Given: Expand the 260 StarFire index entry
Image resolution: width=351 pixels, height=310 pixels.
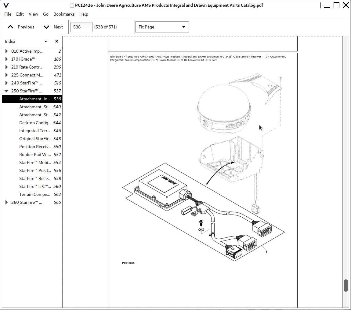Looking at the screenshot, I should coord(6,202).
